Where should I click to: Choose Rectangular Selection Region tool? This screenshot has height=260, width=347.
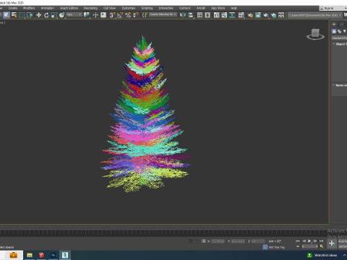22,15
